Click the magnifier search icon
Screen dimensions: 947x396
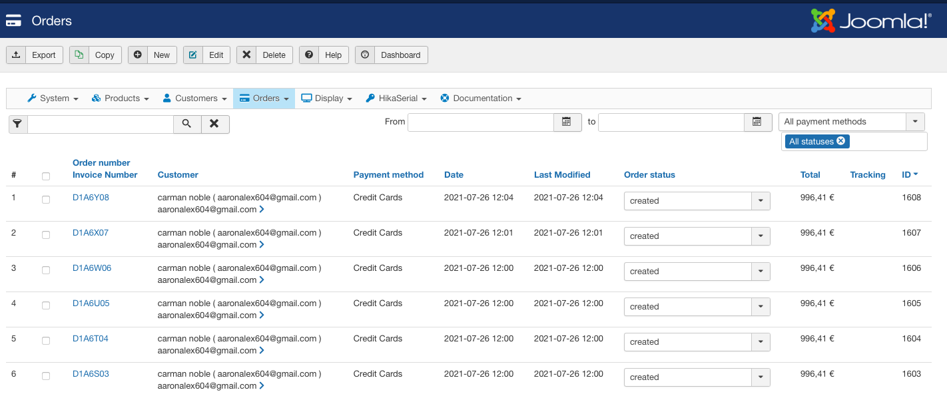tap(187, 124)
